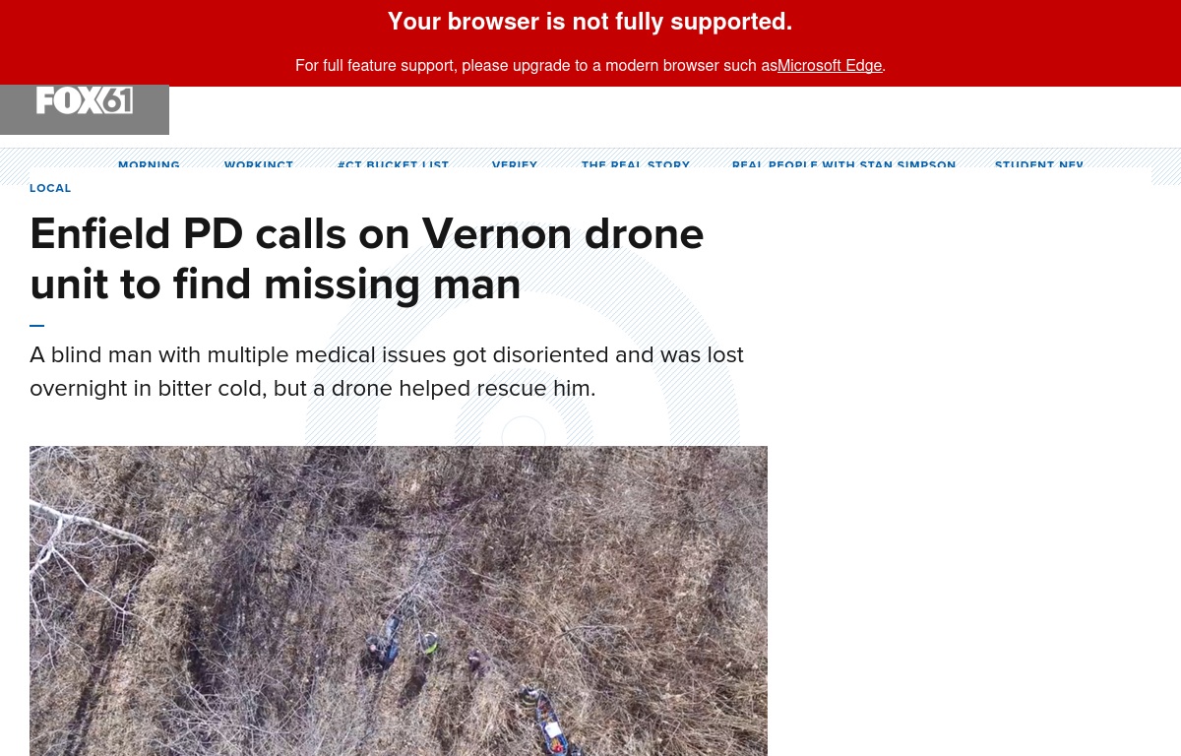
Task: Go to the WORKINCT section
Action: tap(259, 164)
